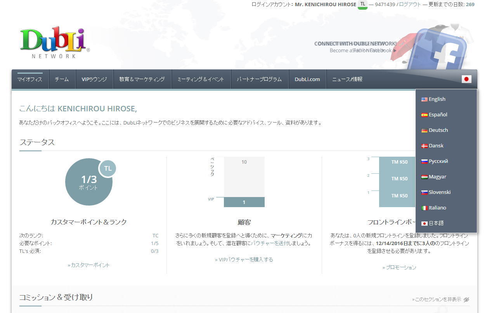The height and width of the screenshot is (313, 487).
Task: Click the コミッション＆受け取り section heading
Action: [x=56, y=297]
